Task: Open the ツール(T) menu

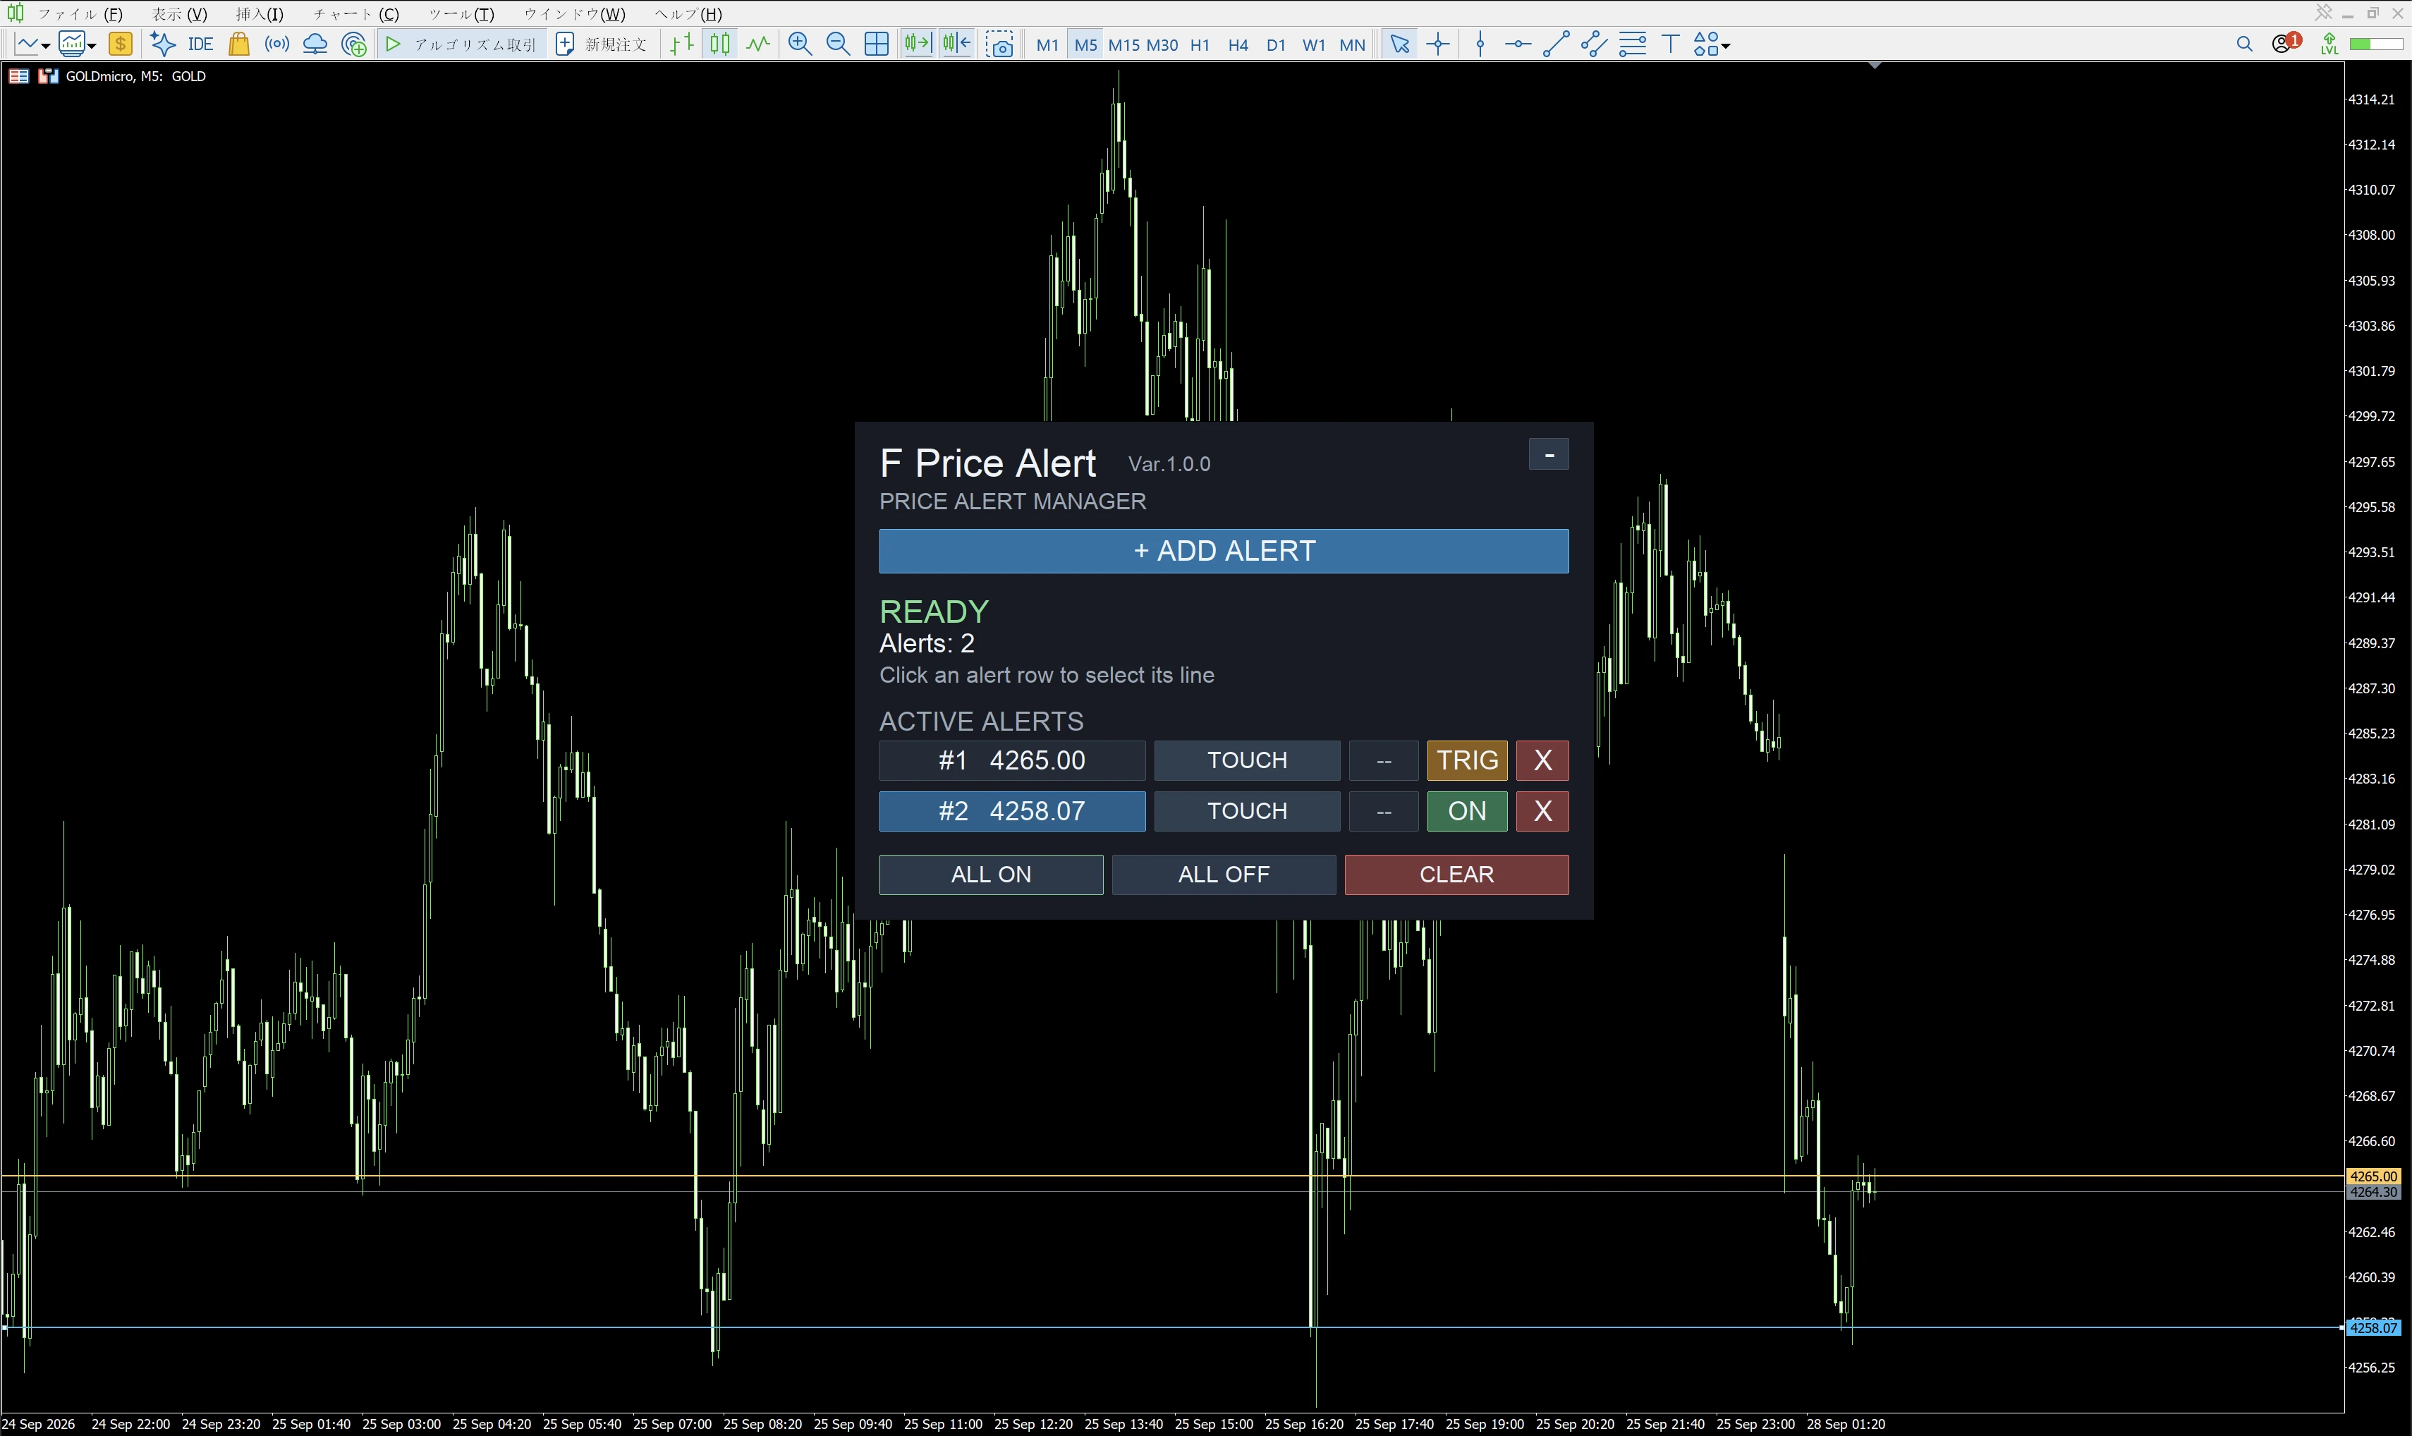Action: (461, 15)
